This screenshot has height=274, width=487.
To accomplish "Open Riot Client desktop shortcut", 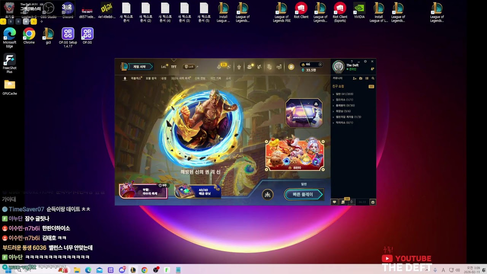I will tap(301, 11).
